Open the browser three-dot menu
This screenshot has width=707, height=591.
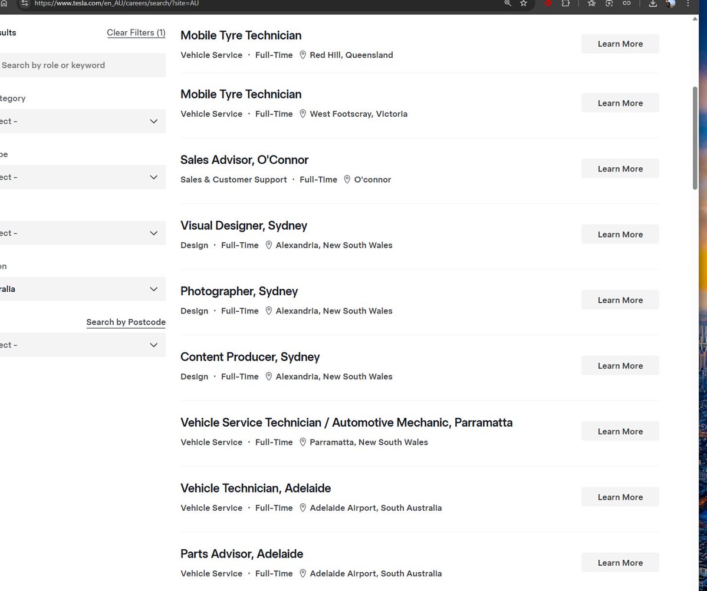(x=688, y=3)
